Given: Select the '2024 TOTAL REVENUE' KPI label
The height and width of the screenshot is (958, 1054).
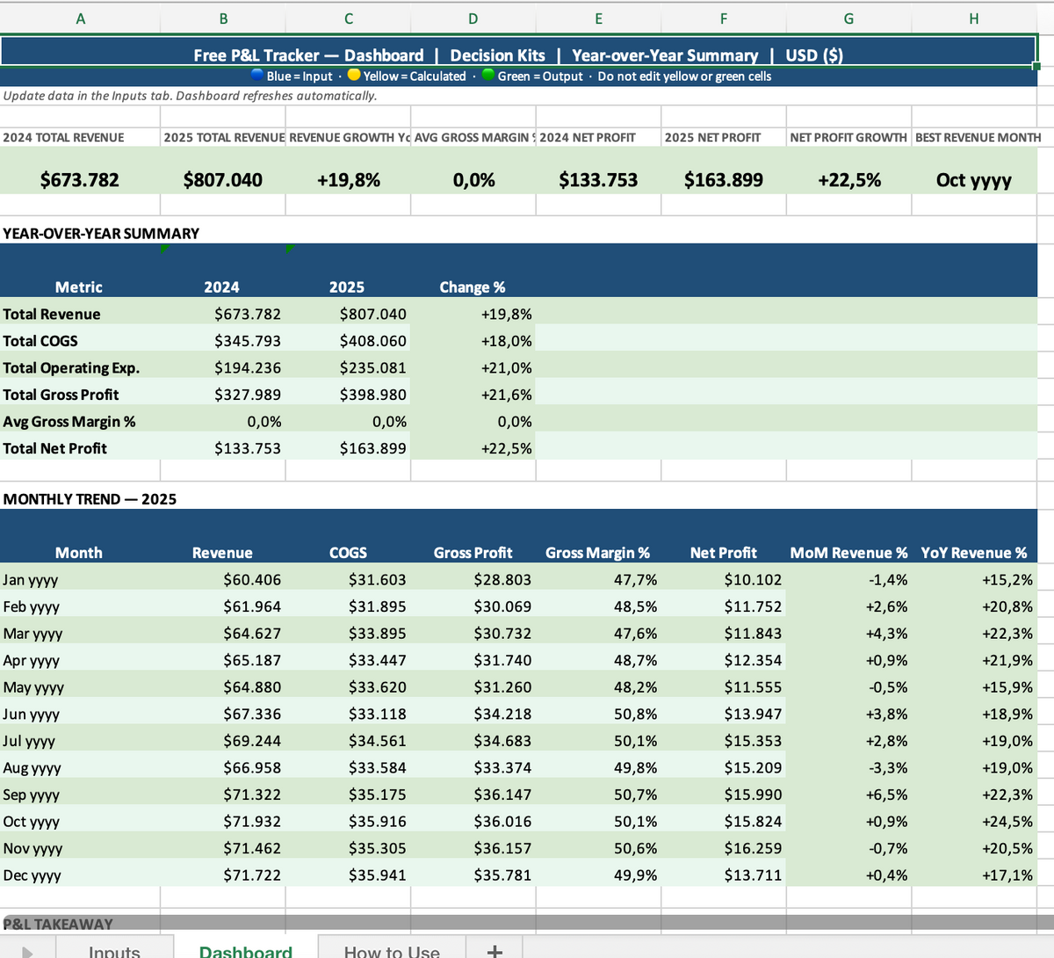Looking at the screenshot, I should click(64, 137).
